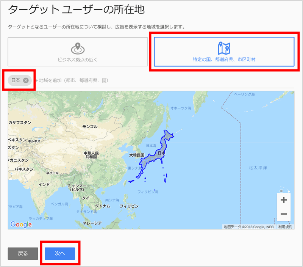Remove the 日本 region chip
The image size is (303, 267).
pyautogui.click(x=26, y=80)
